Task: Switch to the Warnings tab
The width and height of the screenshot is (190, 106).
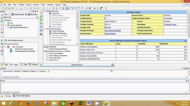Action: (x=6, y=96)
